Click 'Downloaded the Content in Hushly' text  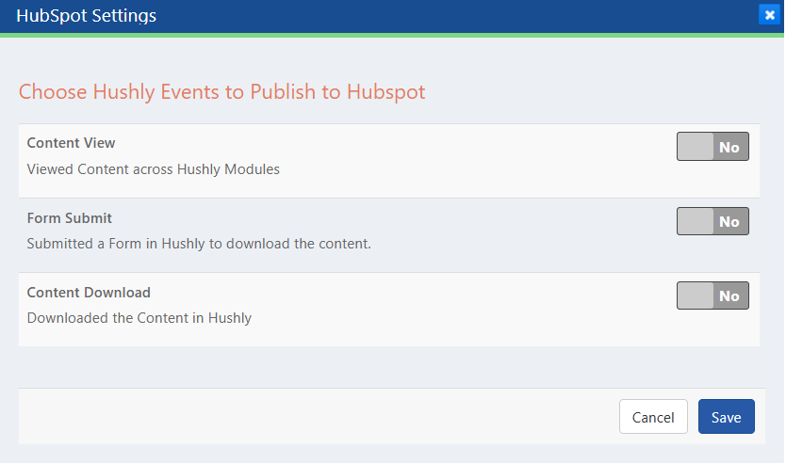pyautogui.click(x=139, y=318)
